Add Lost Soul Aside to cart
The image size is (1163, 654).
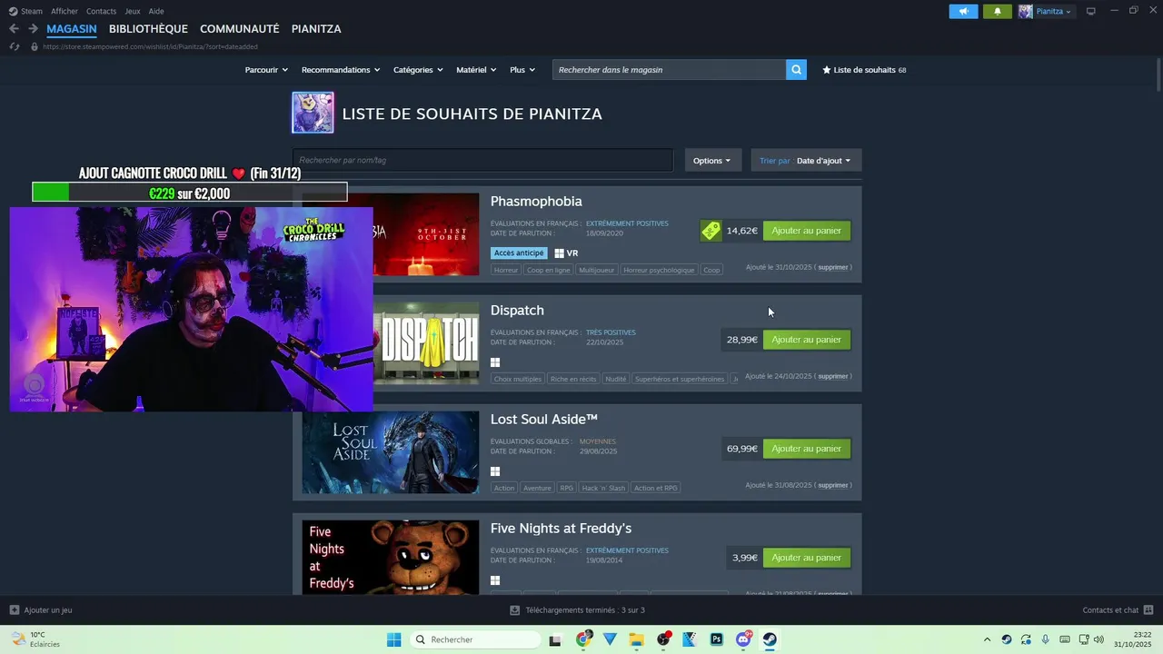point(807,449)
